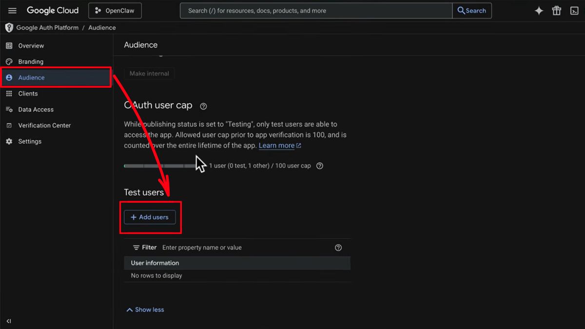Collapse the left sidebar with the chevron
The height and width of the screenshot is (329, 585).
[x=8, y=321]
